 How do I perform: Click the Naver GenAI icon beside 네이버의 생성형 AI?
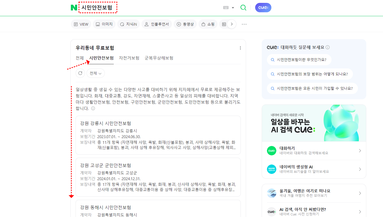point(272,169)
